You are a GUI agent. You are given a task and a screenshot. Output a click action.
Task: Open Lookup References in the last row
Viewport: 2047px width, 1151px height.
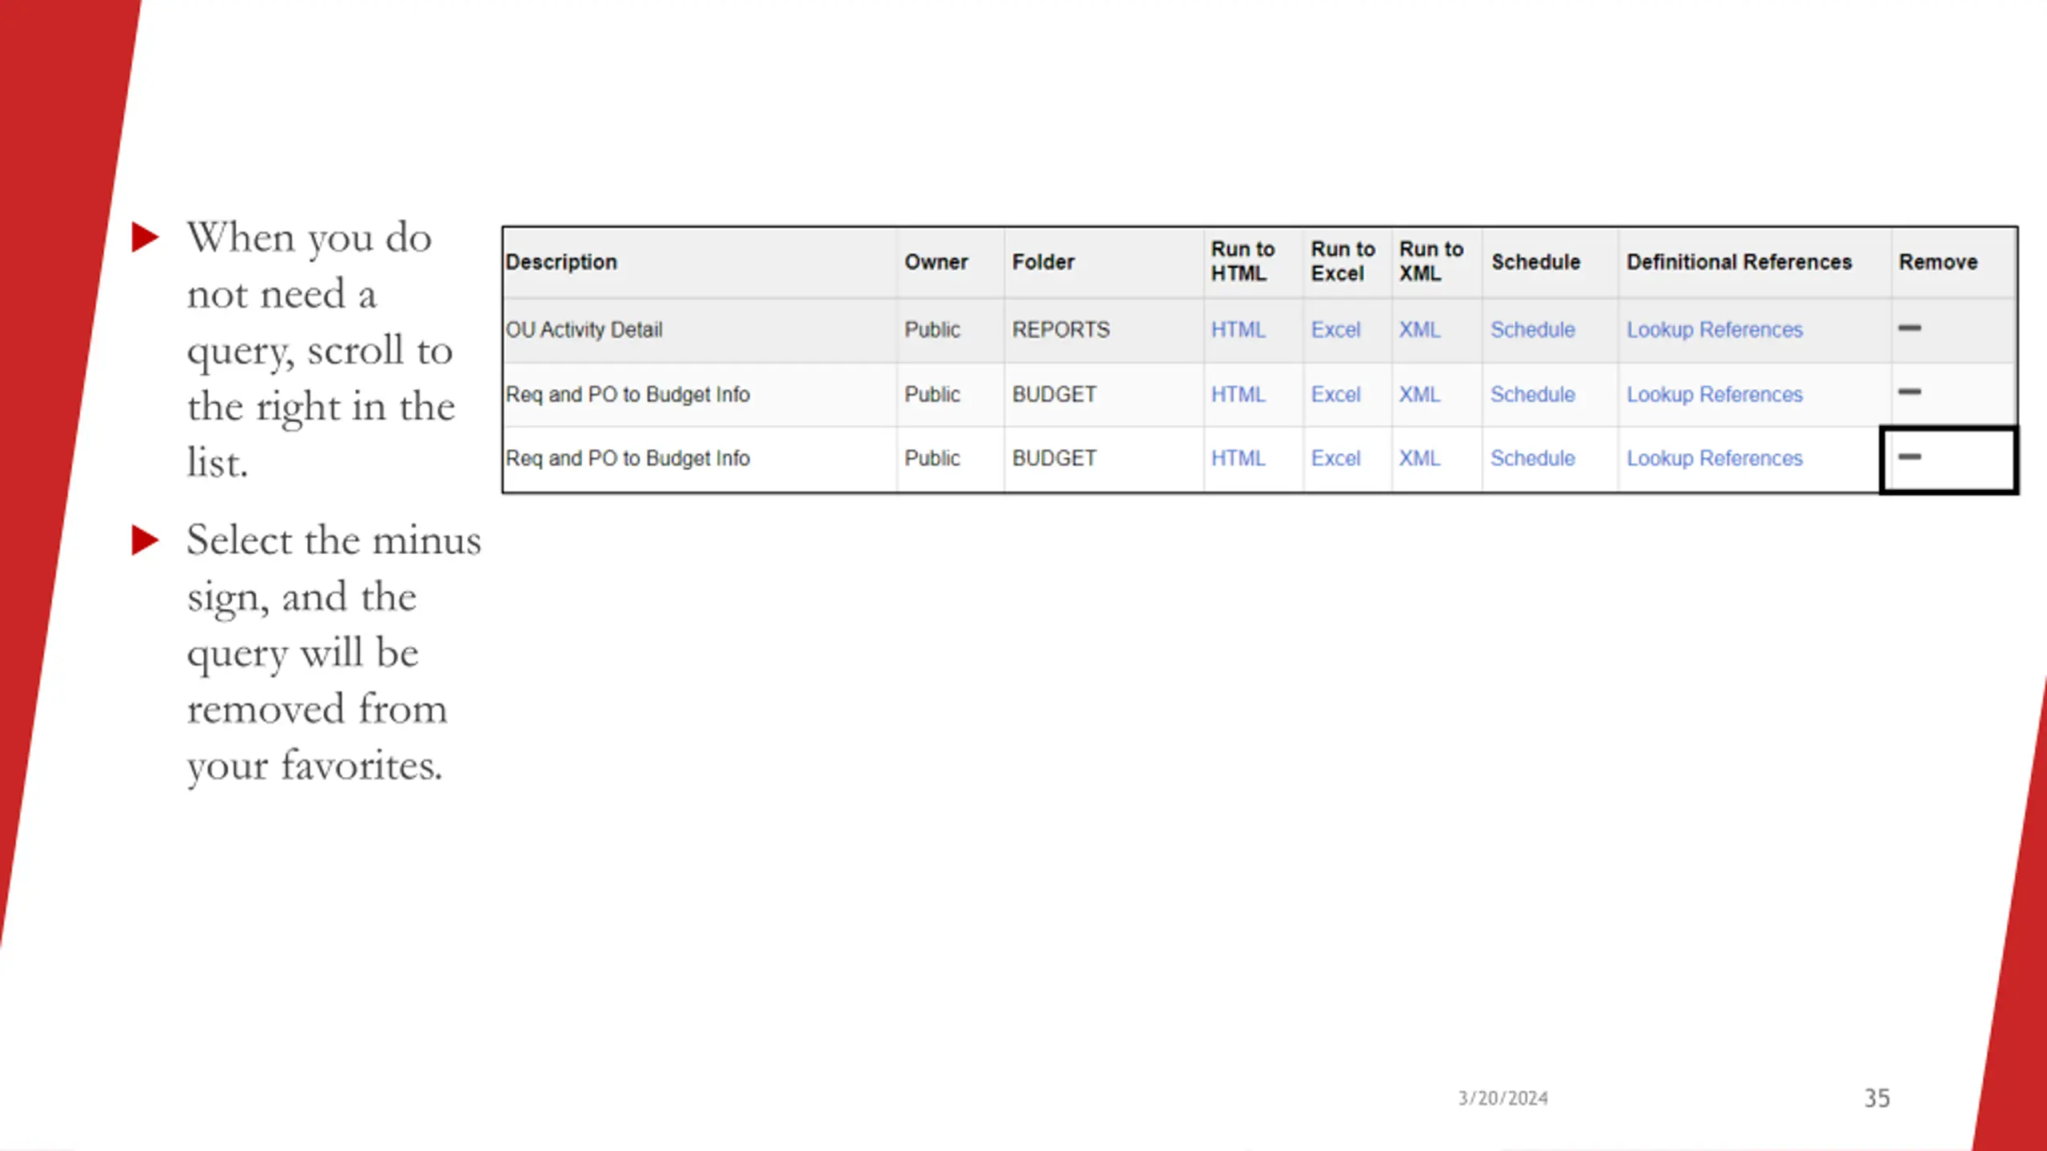pos(1714,458)
